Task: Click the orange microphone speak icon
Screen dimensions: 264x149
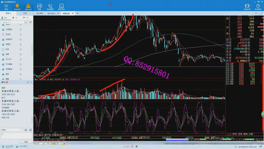Action: pos(17,7)
